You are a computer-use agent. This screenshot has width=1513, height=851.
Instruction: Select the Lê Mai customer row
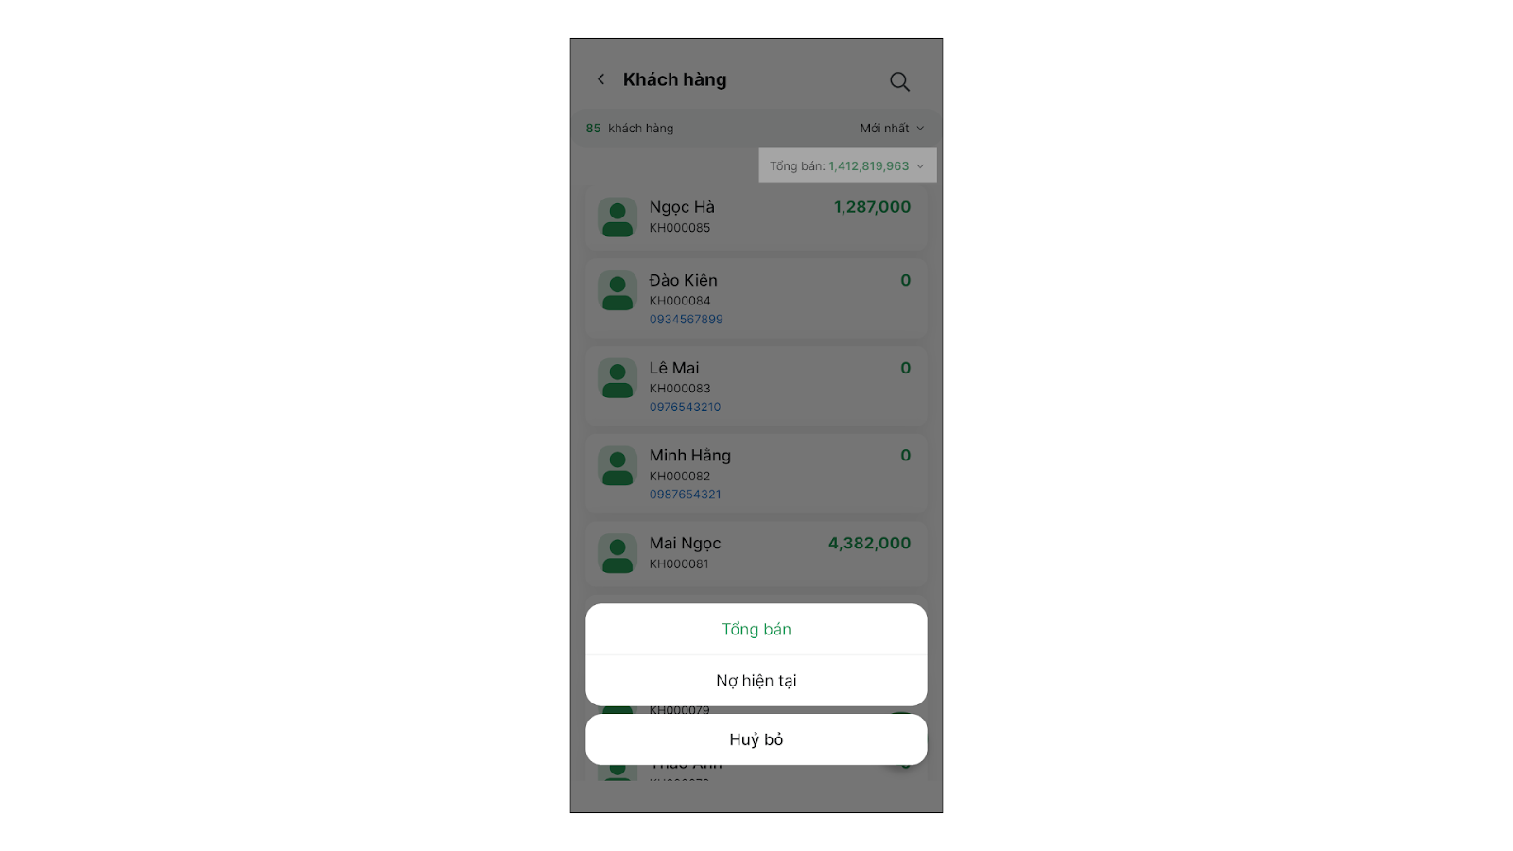[756, 386]
